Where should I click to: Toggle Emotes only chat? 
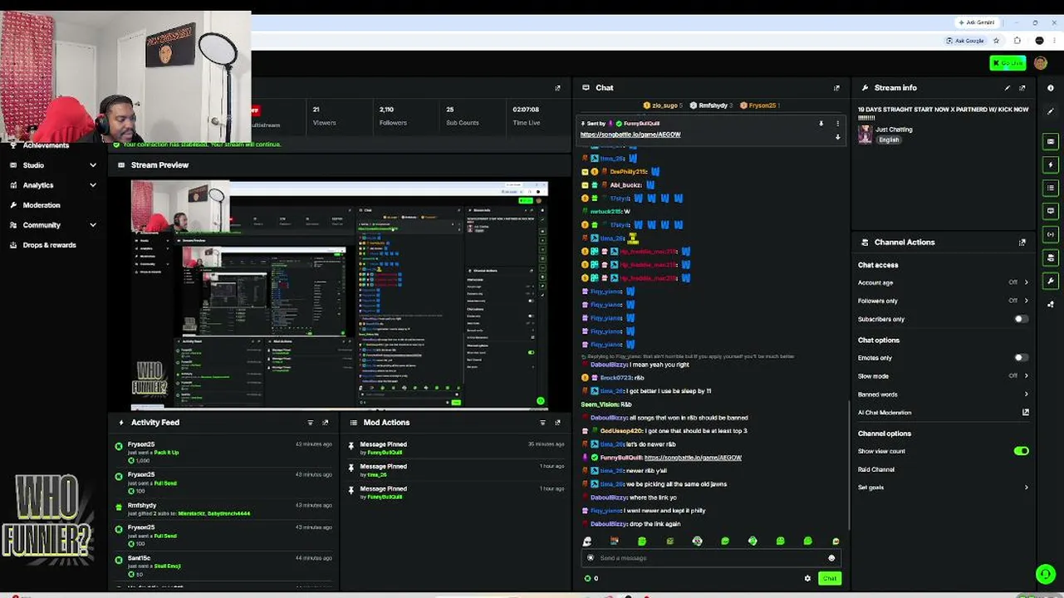(1021, 358)
